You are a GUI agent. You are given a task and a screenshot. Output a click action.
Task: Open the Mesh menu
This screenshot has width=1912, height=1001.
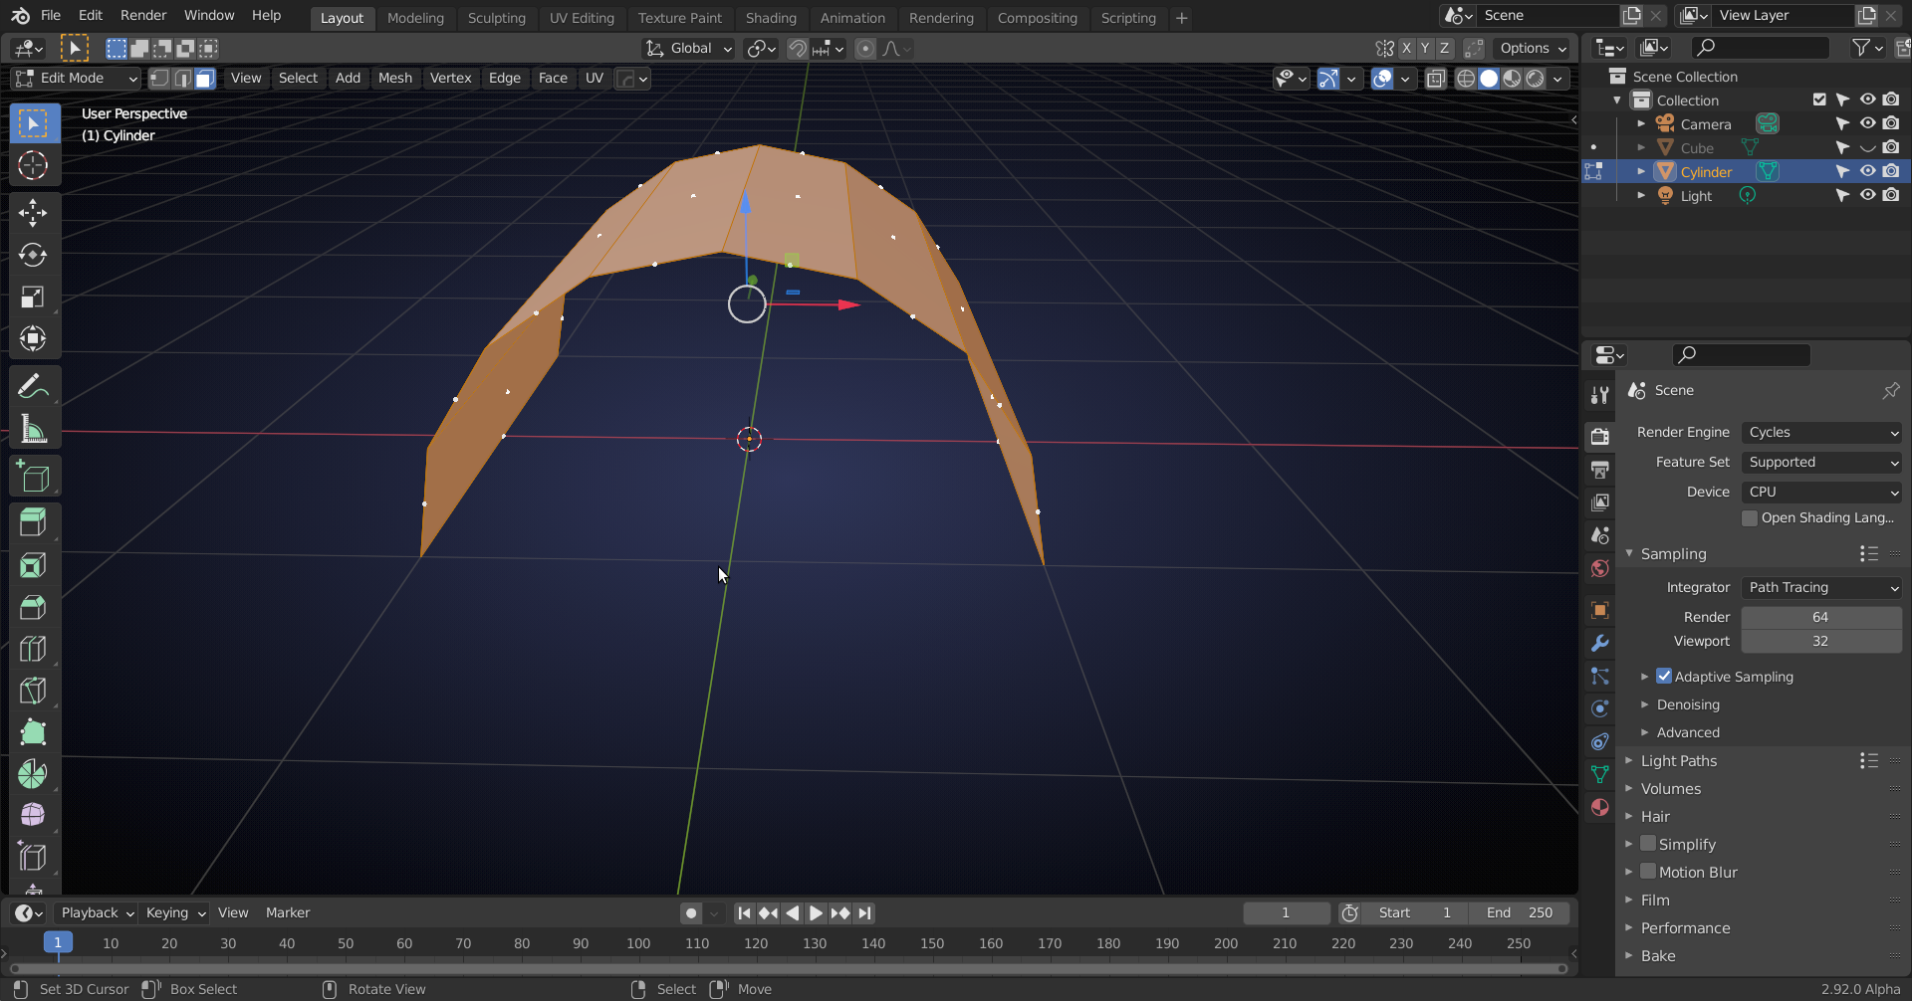pos(394,79)
